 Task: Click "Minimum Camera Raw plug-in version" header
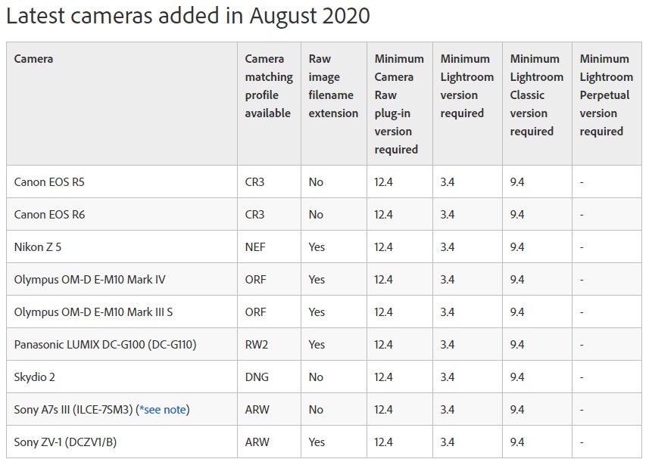click(399, 104)
